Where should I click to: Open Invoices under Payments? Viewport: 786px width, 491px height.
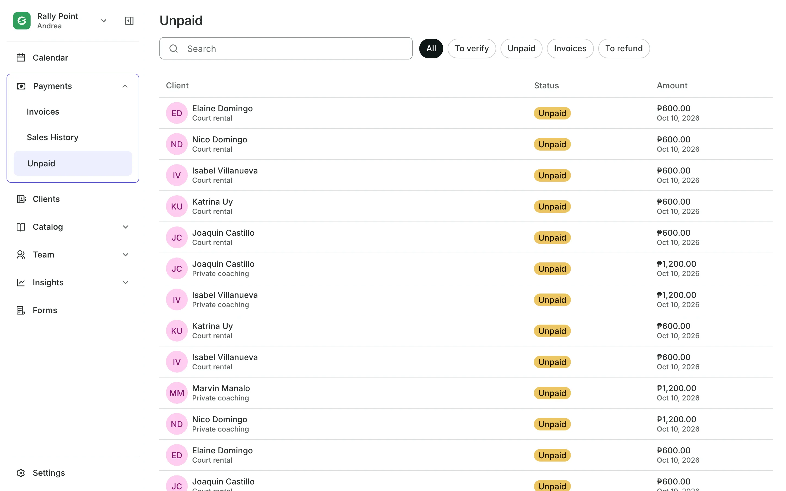73,112
